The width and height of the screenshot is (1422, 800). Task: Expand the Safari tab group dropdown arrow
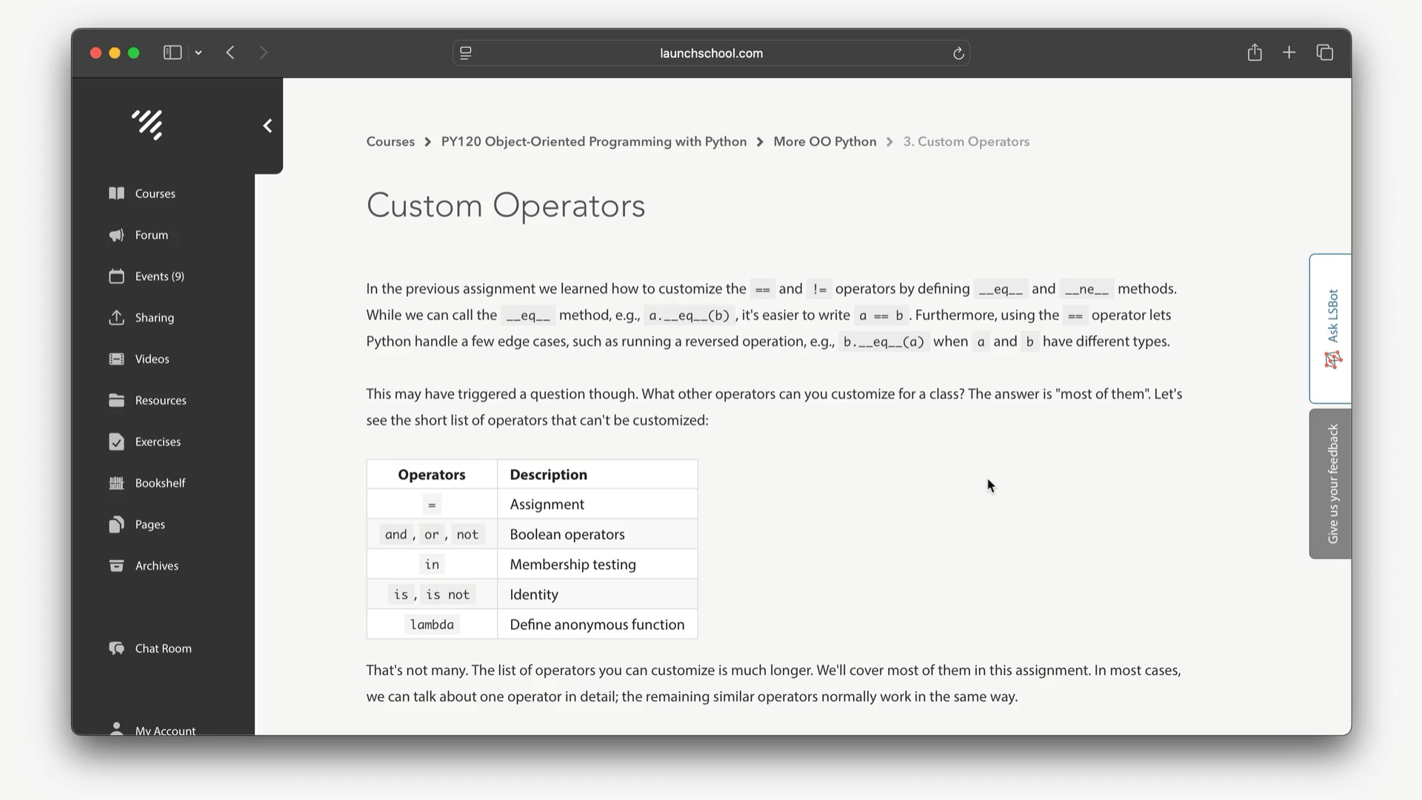(x=198, y=53)
